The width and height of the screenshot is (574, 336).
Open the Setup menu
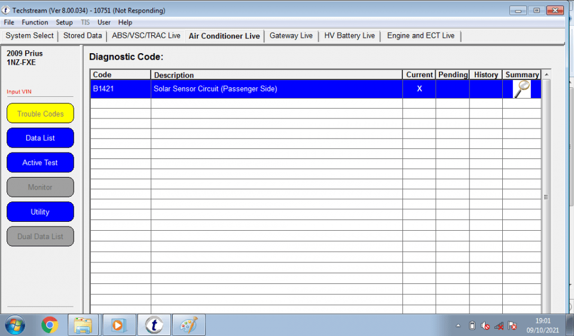pyautogui.click(x=64, y=22)
